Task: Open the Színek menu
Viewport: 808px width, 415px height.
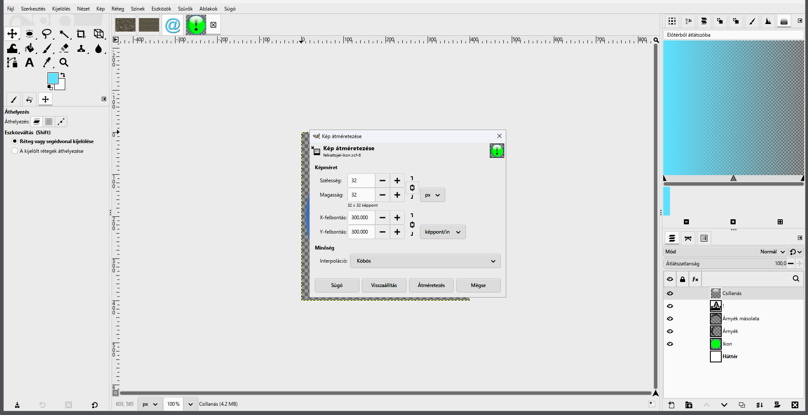Action: point(138,9)
